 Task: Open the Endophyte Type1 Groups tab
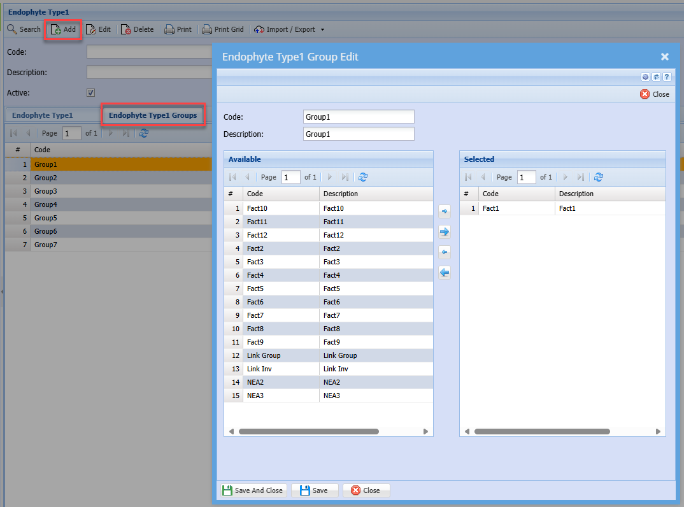153,115
